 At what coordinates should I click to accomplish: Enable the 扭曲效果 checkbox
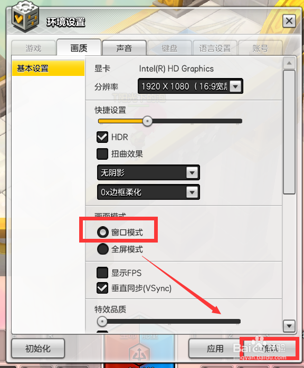(x=102, y=154)
